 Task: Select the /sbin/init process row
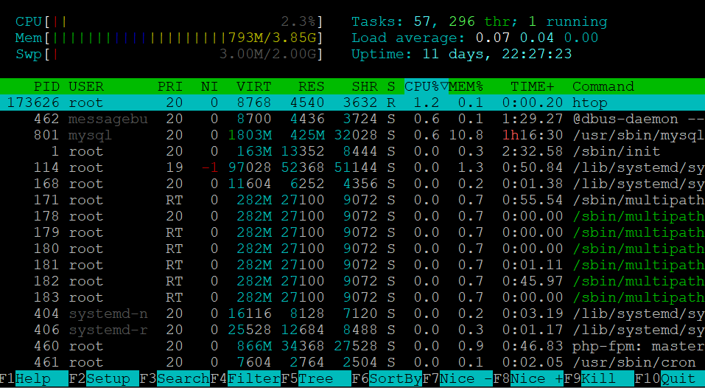coord(352,151)
